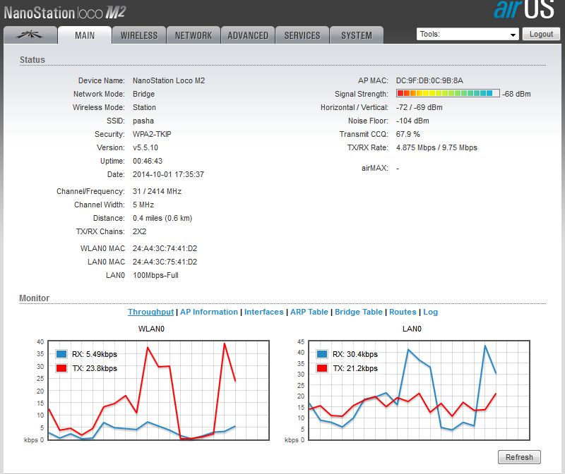Open the ARP Table link
Image resolution: width=565 pixels, height=474 pixels.
click(309, 312)
